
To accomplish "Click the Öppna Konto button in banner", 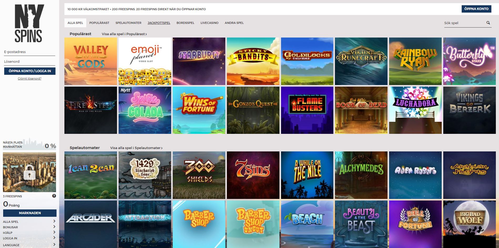I will 476,9.
